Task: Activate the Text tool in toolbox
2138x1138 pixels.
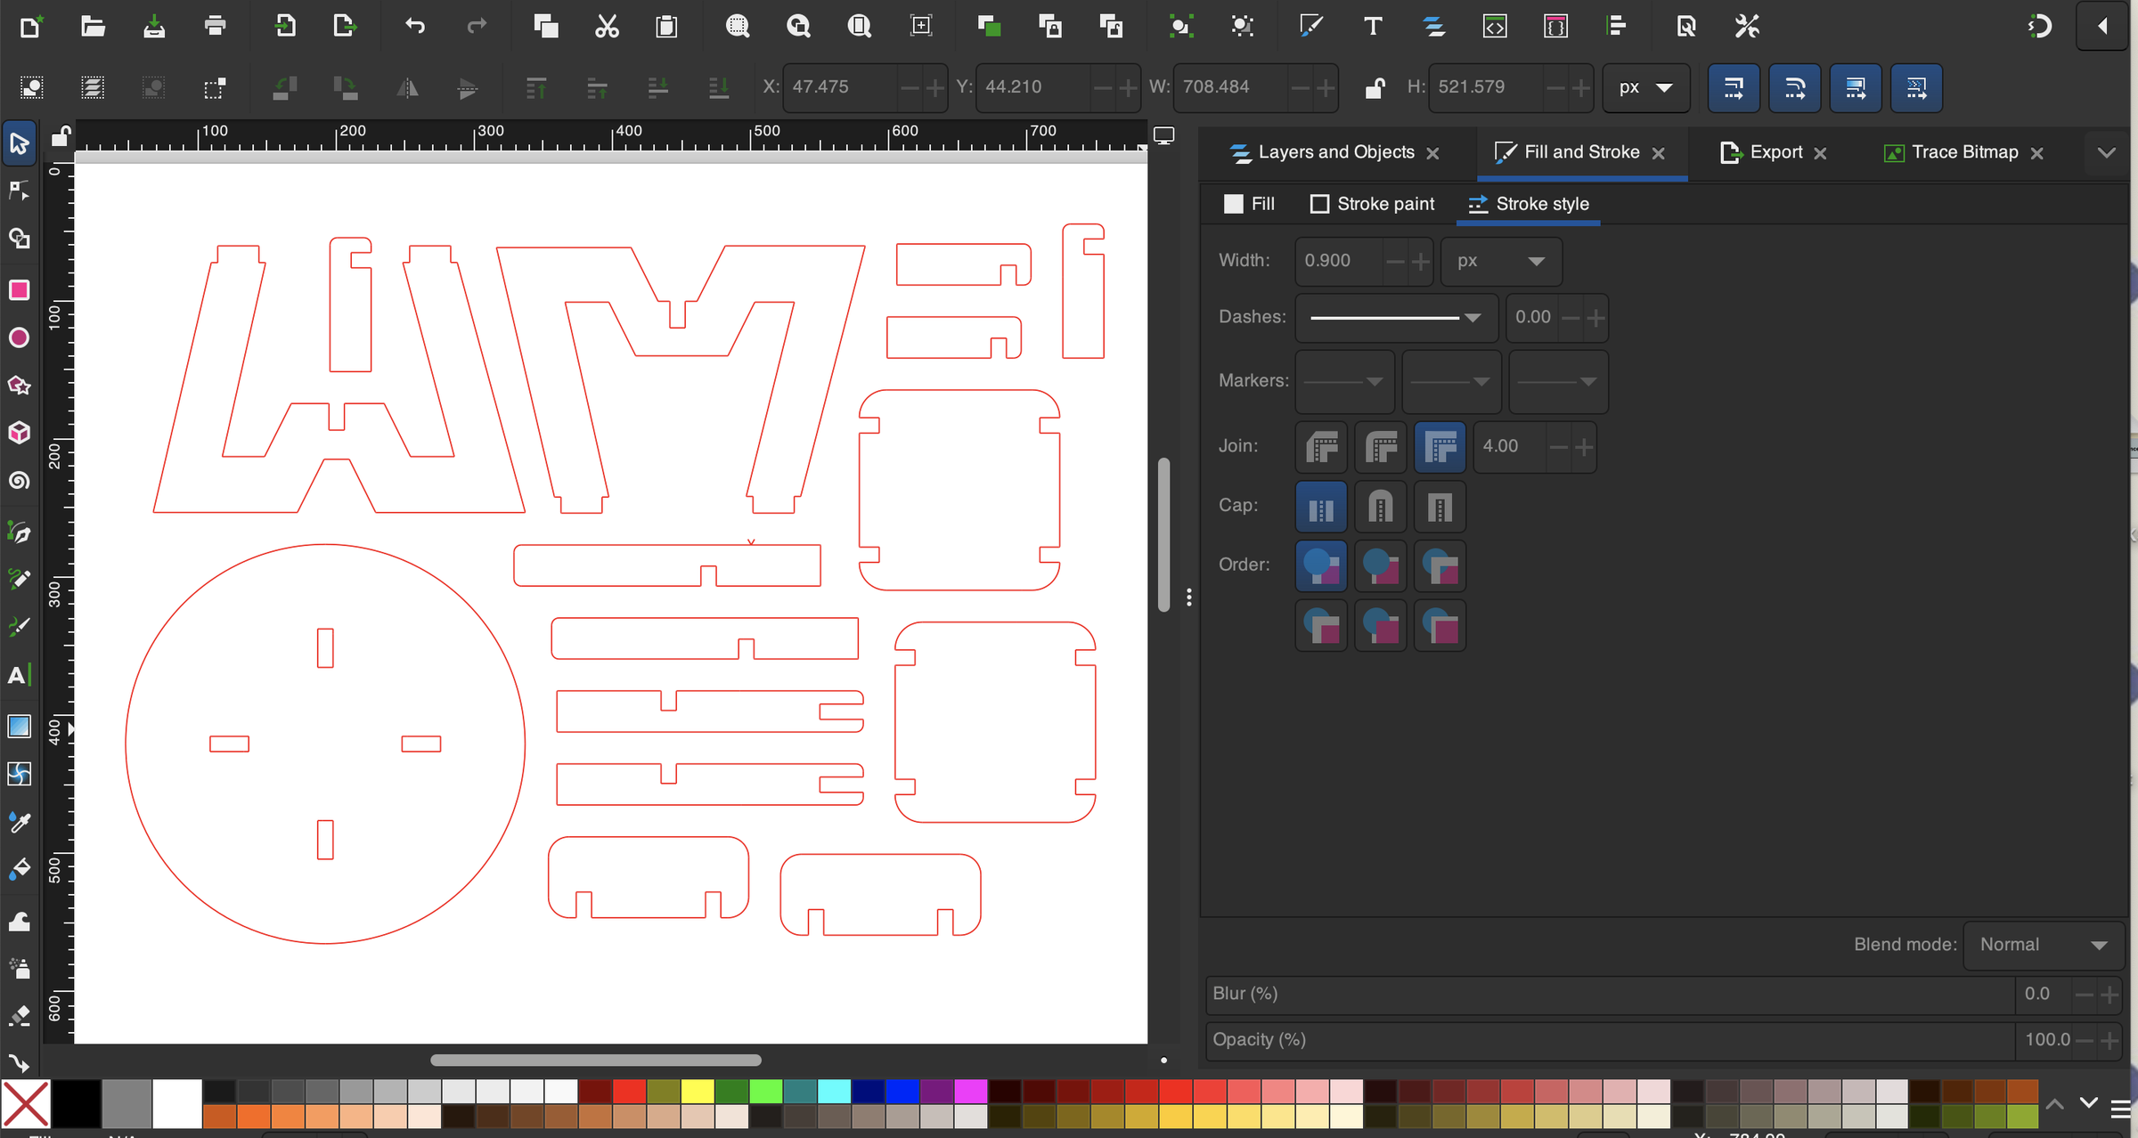Action: tap(19, 675)
